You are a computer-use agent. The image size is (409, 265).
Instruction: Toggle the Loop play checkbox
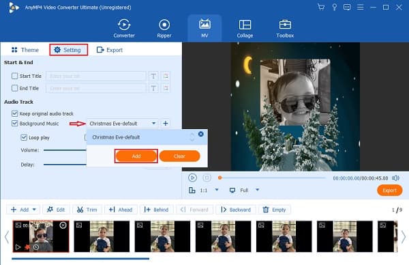[x=24, y=137]
